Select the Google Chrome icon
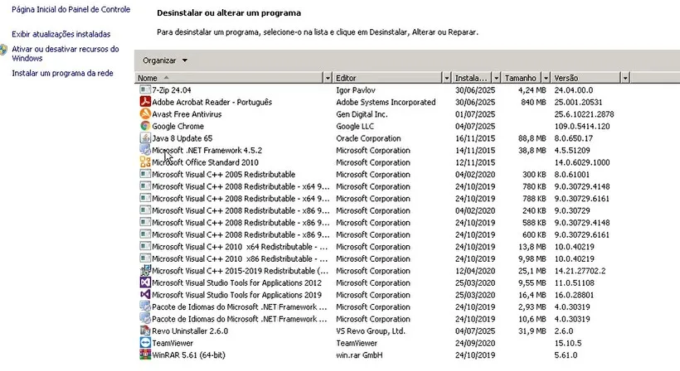 click(145, 126)
